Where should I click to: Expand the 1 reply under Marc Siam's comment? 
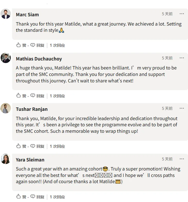[x=57, y=45]
